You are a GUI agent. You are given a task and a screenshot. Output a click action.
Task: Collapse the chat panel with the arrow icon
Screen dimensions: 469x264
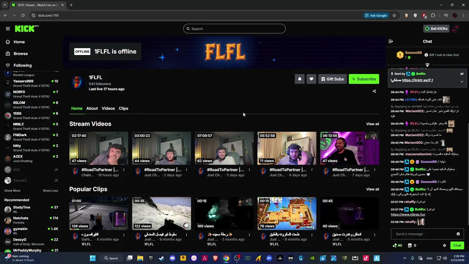(x=391, y=41)
